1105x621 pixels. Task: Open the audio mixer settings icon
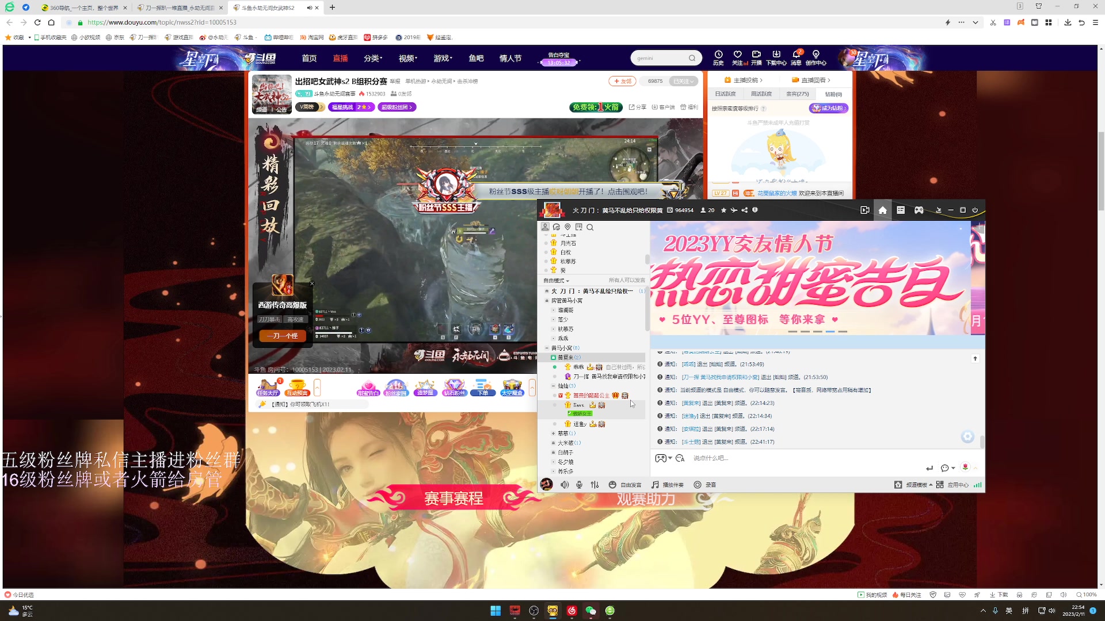pos(595,485)
